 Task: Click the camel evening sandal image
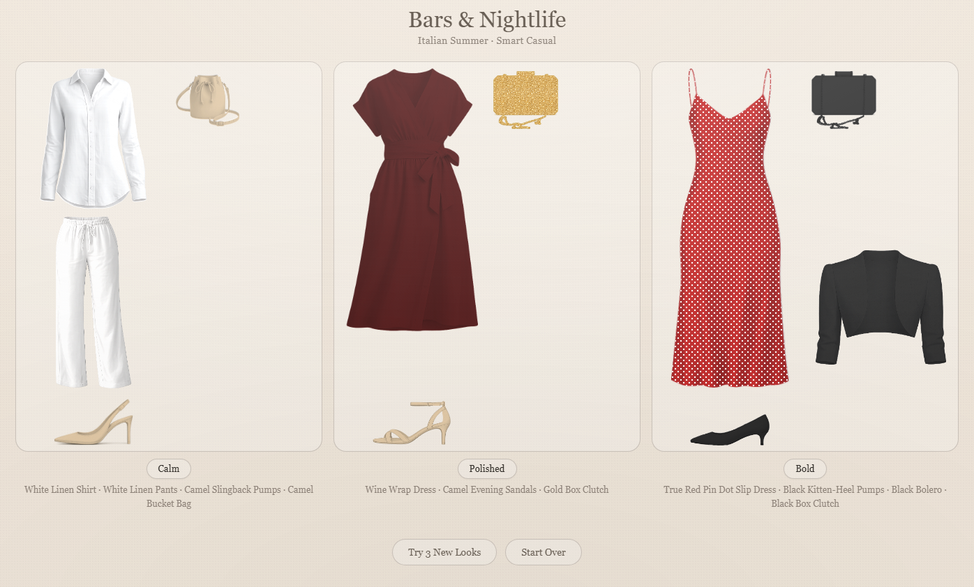pyautogui.click(x=412, y=422)
